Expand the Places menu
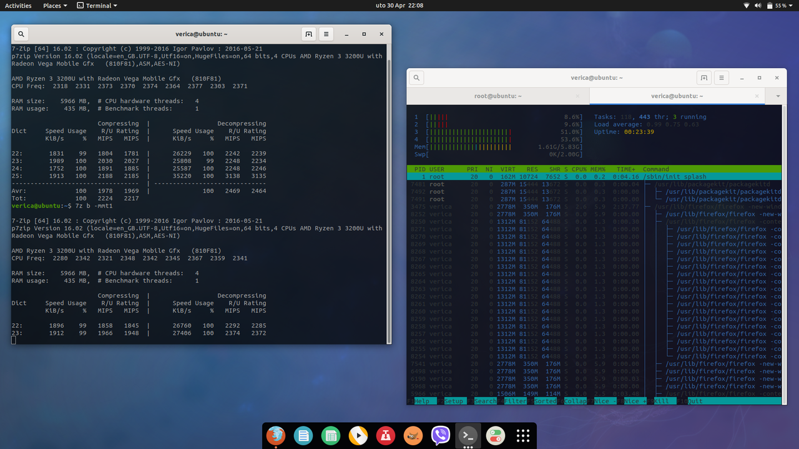 (x=54, y=6)
